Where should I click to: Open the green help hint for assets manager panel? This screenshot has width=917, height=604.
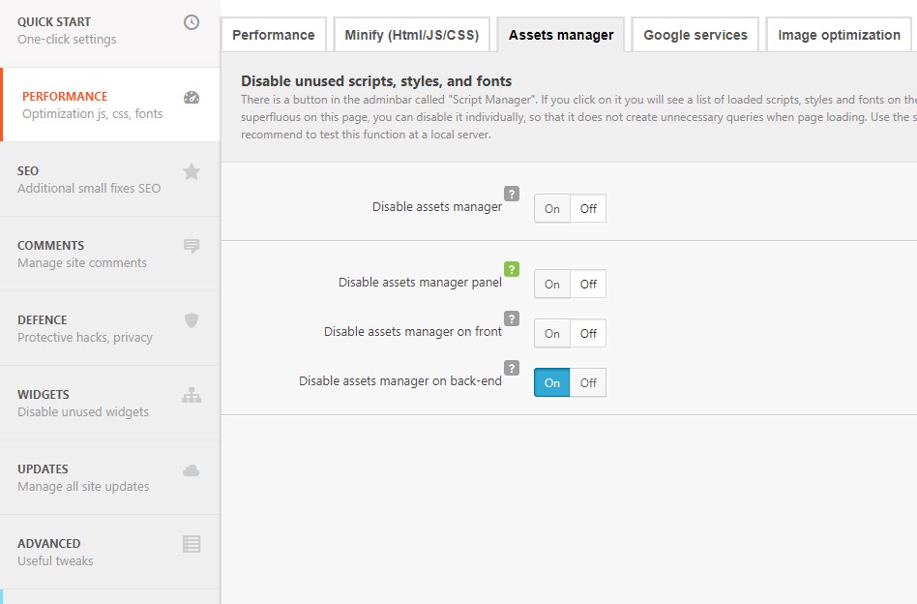pos(512,269)
